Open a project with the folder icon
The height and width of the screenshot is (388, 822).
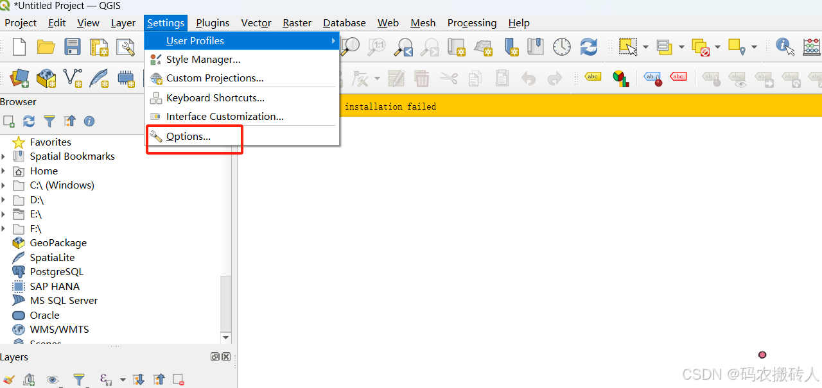point(46,47)
